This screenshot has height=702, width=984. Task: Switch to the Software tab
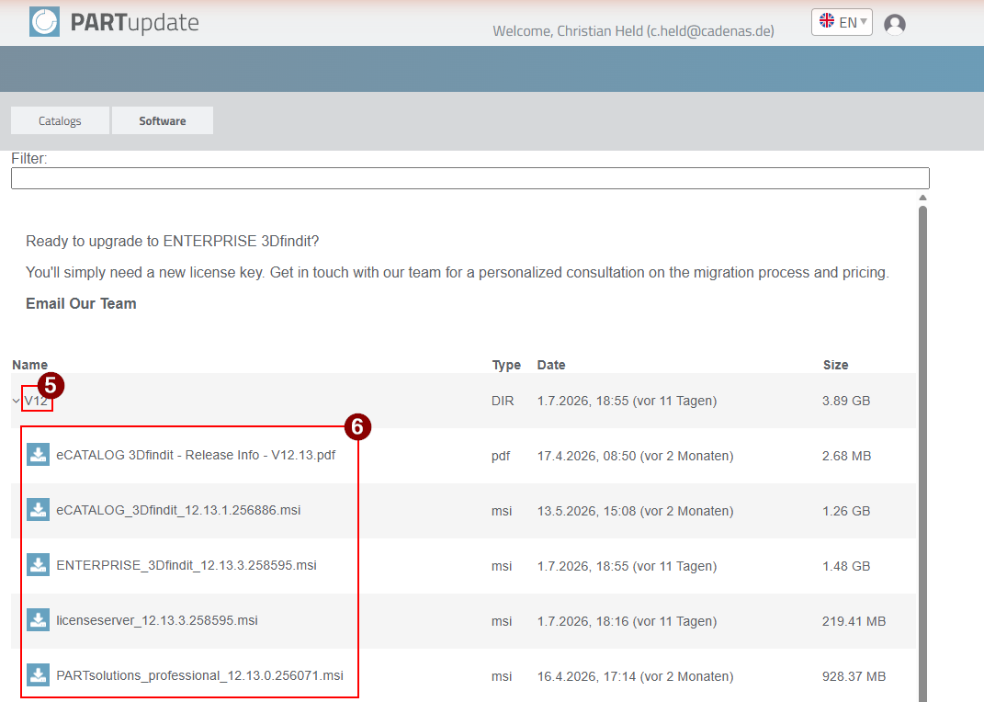click(x=163, y=120)
